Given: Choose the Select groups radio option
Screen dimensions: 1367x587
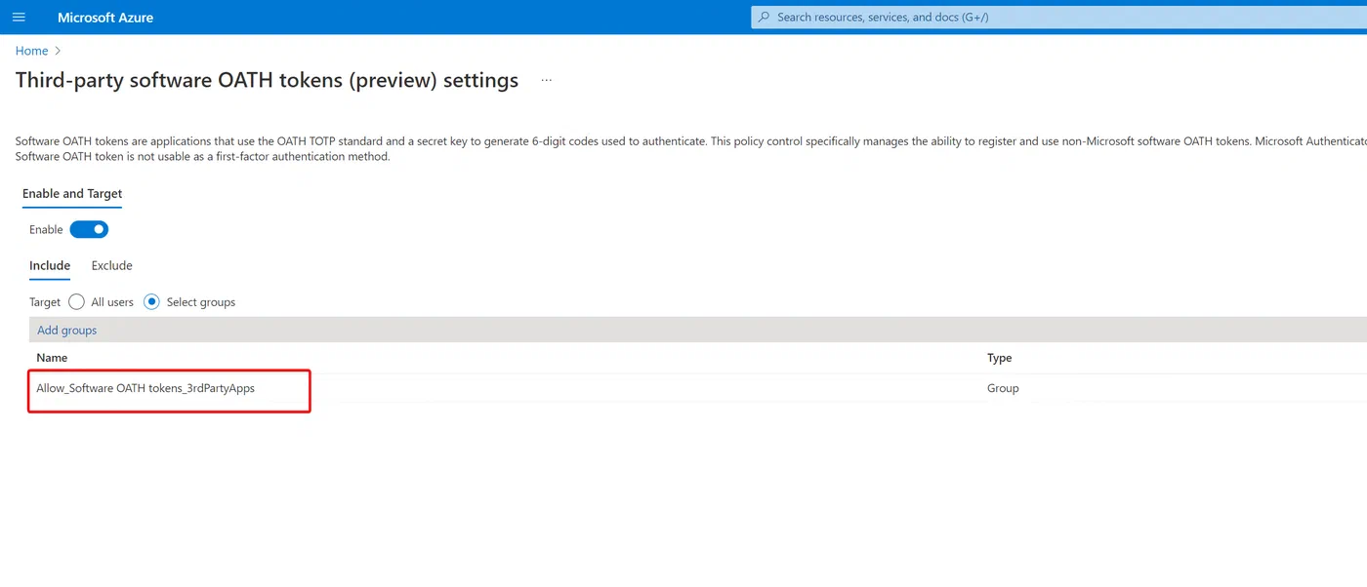Looking at the screenshot, I should click(151, 302).
